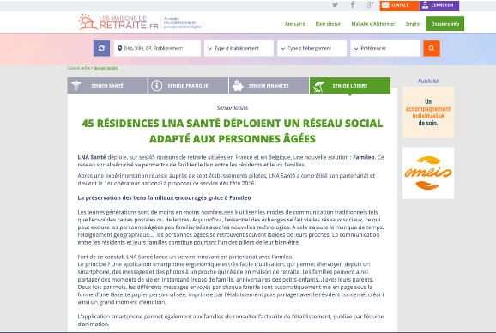The image size is (496, 333).
Task: Click the Contact envelope button
Action: click(x=400, y=5)
